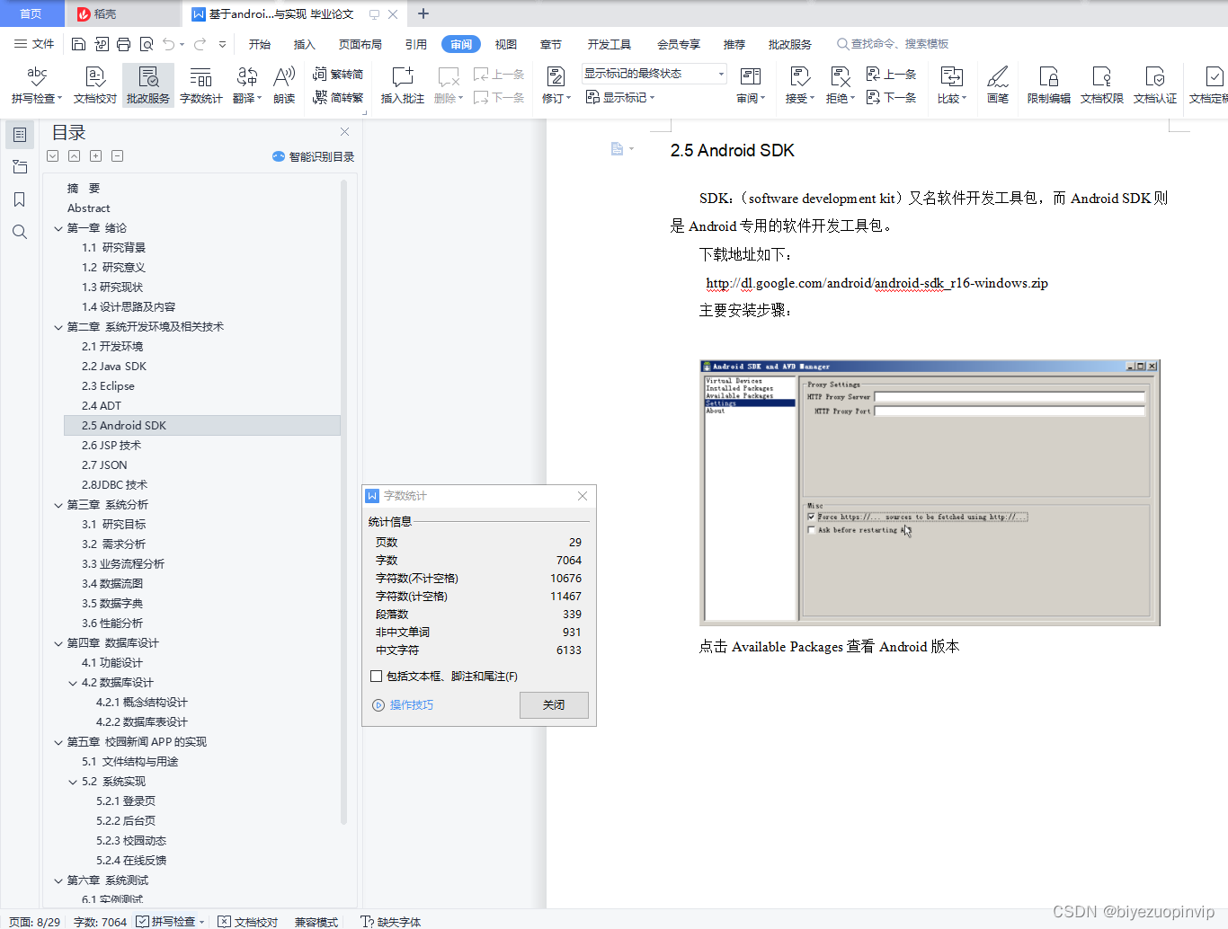Click the Android SDK Manager screenshot image
1228x929 pixels.
pyautogui.click(x=930, y=492)
